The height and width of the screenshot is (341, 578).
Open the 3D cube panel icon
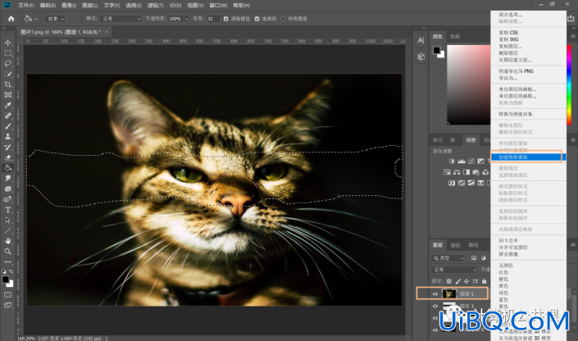(x=421, y=57)
